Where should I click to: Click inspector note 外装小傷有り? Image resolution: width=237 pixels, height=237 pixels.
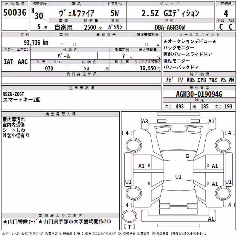[x=16, y=135]
